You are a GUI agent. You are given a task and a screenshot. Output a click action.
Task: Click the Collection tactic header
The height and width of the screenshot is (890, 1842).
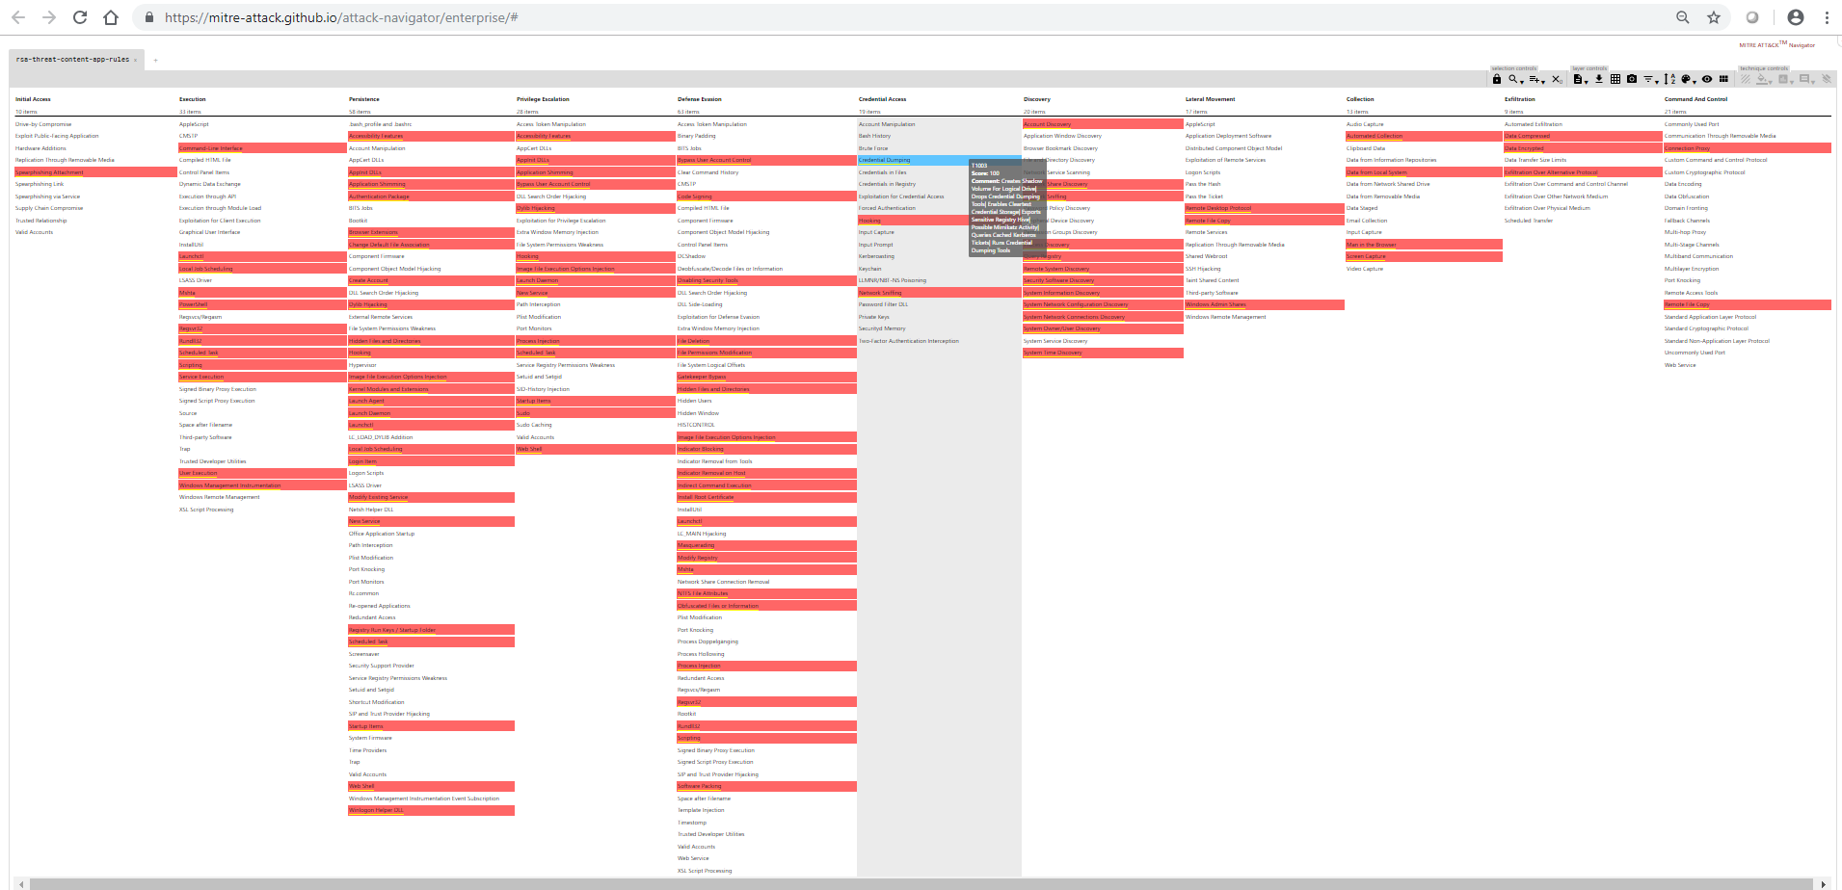(1360, 99)
